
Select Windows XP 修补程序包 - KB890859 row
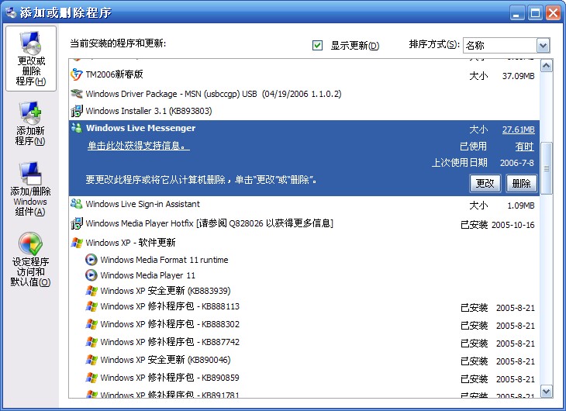[304, 378]
